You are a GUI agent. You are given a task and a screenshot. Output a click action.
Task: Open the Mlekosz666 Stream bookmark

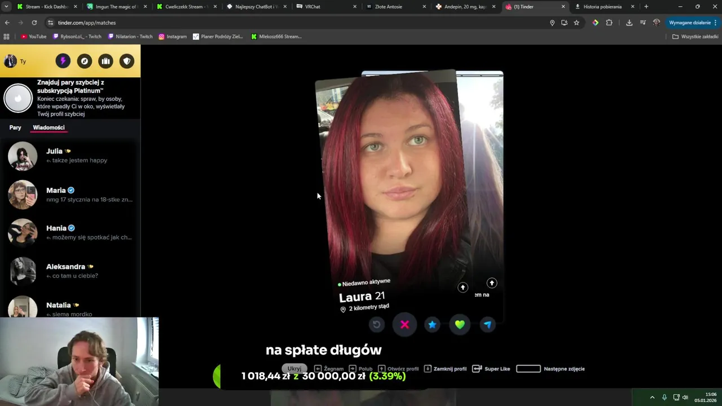[276, 37]
